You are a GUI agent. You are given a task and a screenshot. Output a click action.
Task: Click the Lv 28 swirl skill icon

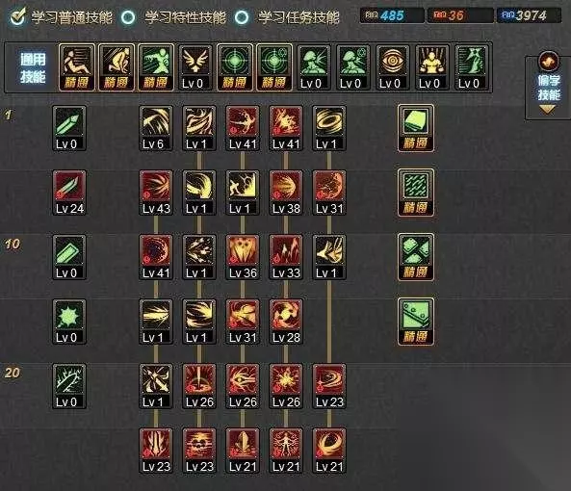click(x=286, y=322)
